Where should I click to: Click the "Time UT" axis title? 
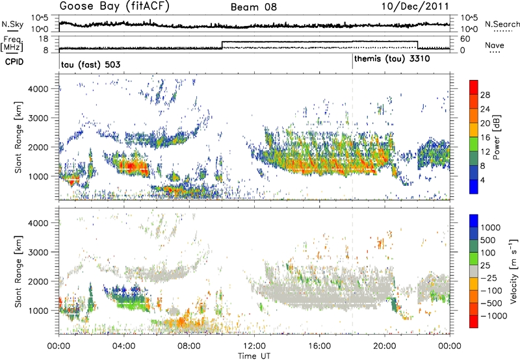click(254, 356)
